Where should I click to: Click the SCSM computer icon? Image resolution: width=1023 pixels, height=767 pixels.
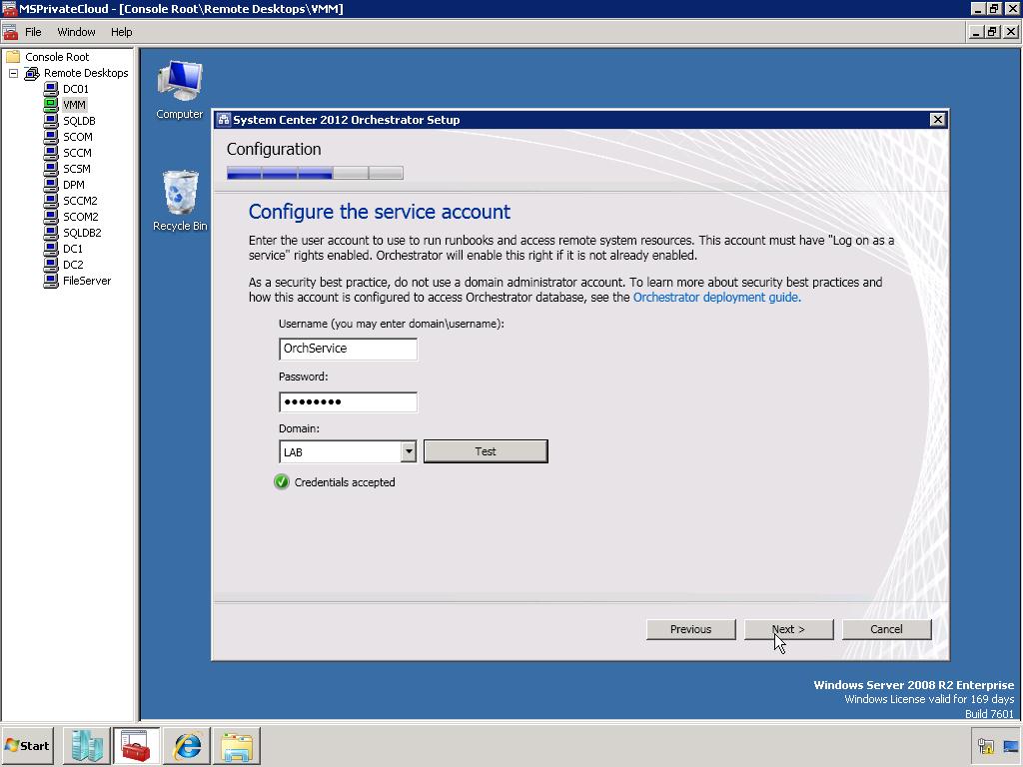point(51,168)
